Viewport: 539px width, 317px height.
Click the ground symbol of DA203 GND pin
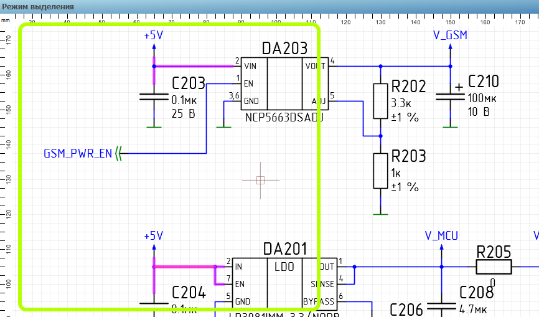coord(224,127)
